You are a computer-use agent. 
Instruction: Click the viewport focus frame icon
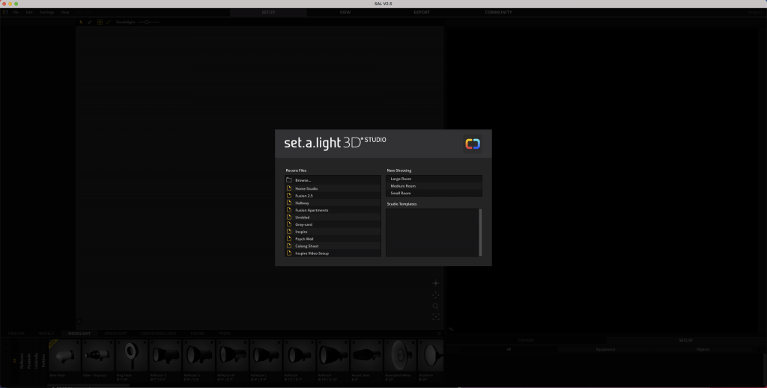[x=435, y=317]
